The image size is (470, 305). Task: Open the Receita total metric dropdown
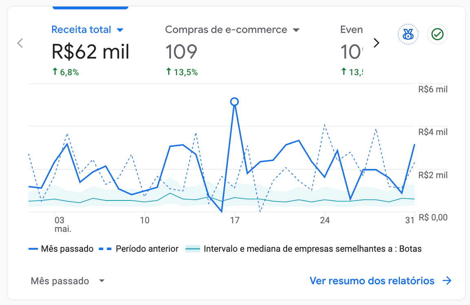point(120,30)
